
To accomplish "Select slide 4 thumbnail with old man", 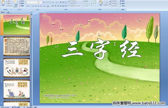I will [x=17, y=89].
